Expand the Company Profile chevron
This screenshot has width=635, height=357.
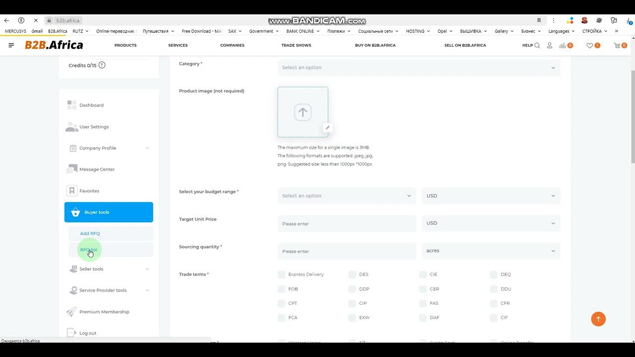tap(147, 148)
